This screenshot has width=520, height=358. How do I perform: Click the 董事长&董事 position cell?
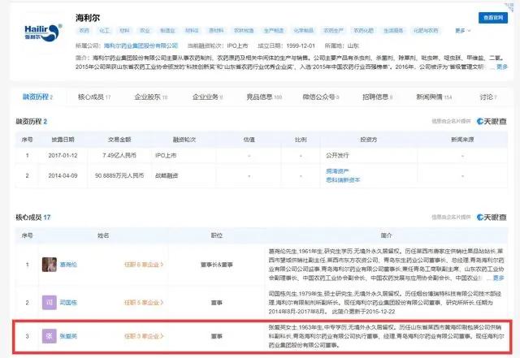[x=217, y=265]
